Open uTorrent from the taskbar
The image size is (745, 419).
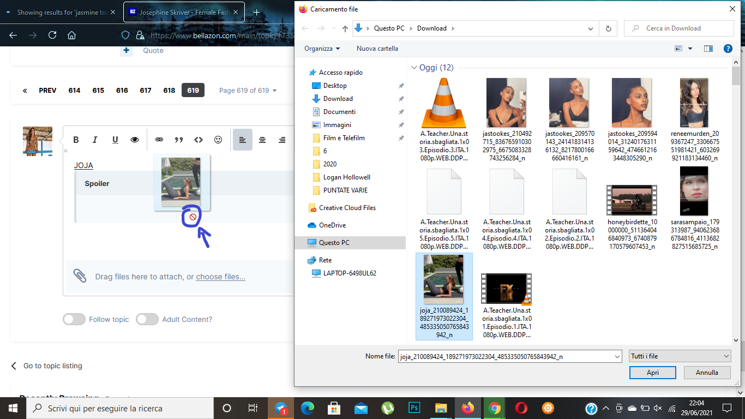click(388, 408)
